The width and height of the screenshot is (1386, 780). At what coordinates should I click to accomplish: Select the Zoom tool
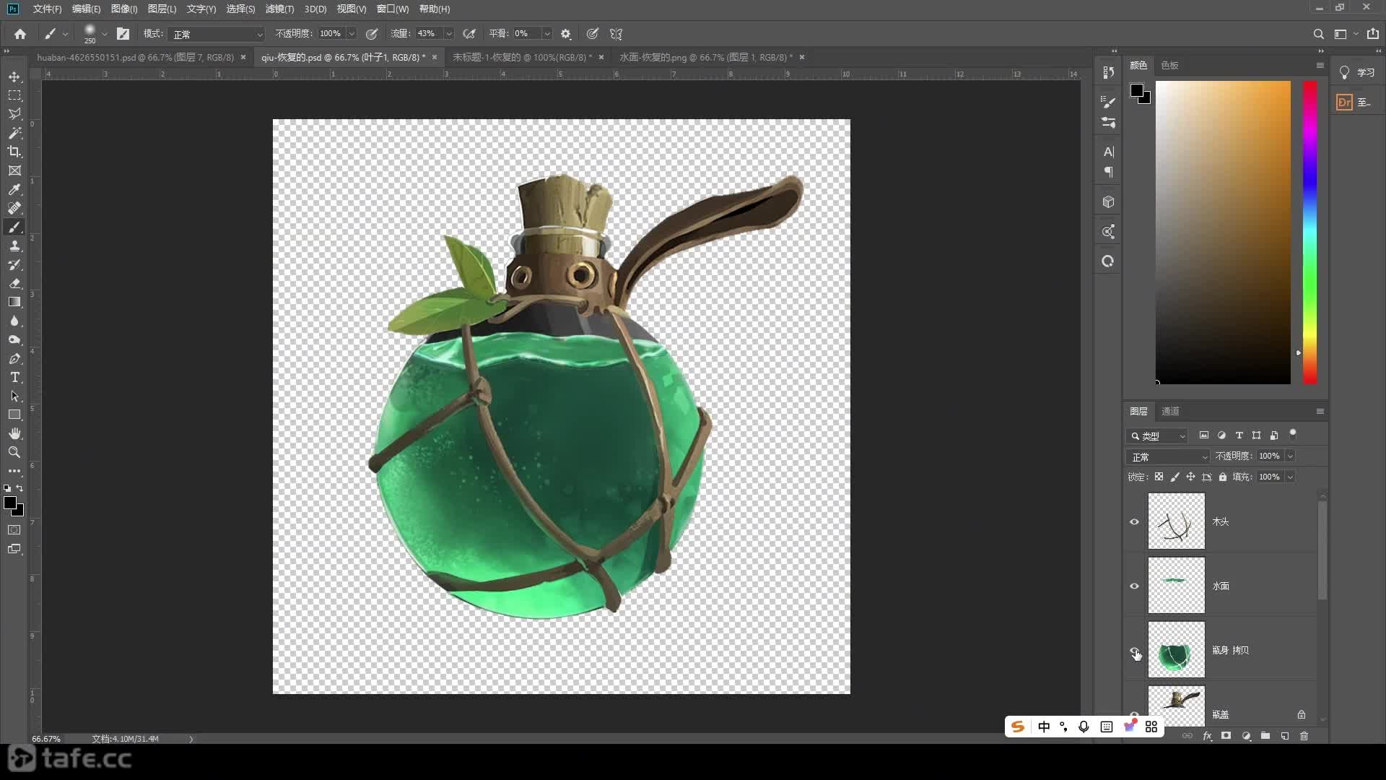click(14, 452)
